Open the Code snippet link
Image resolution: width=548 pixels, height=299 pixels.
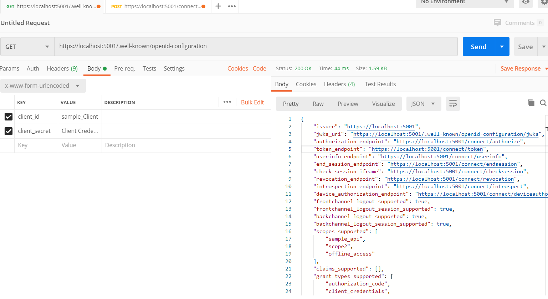(260, 68)
